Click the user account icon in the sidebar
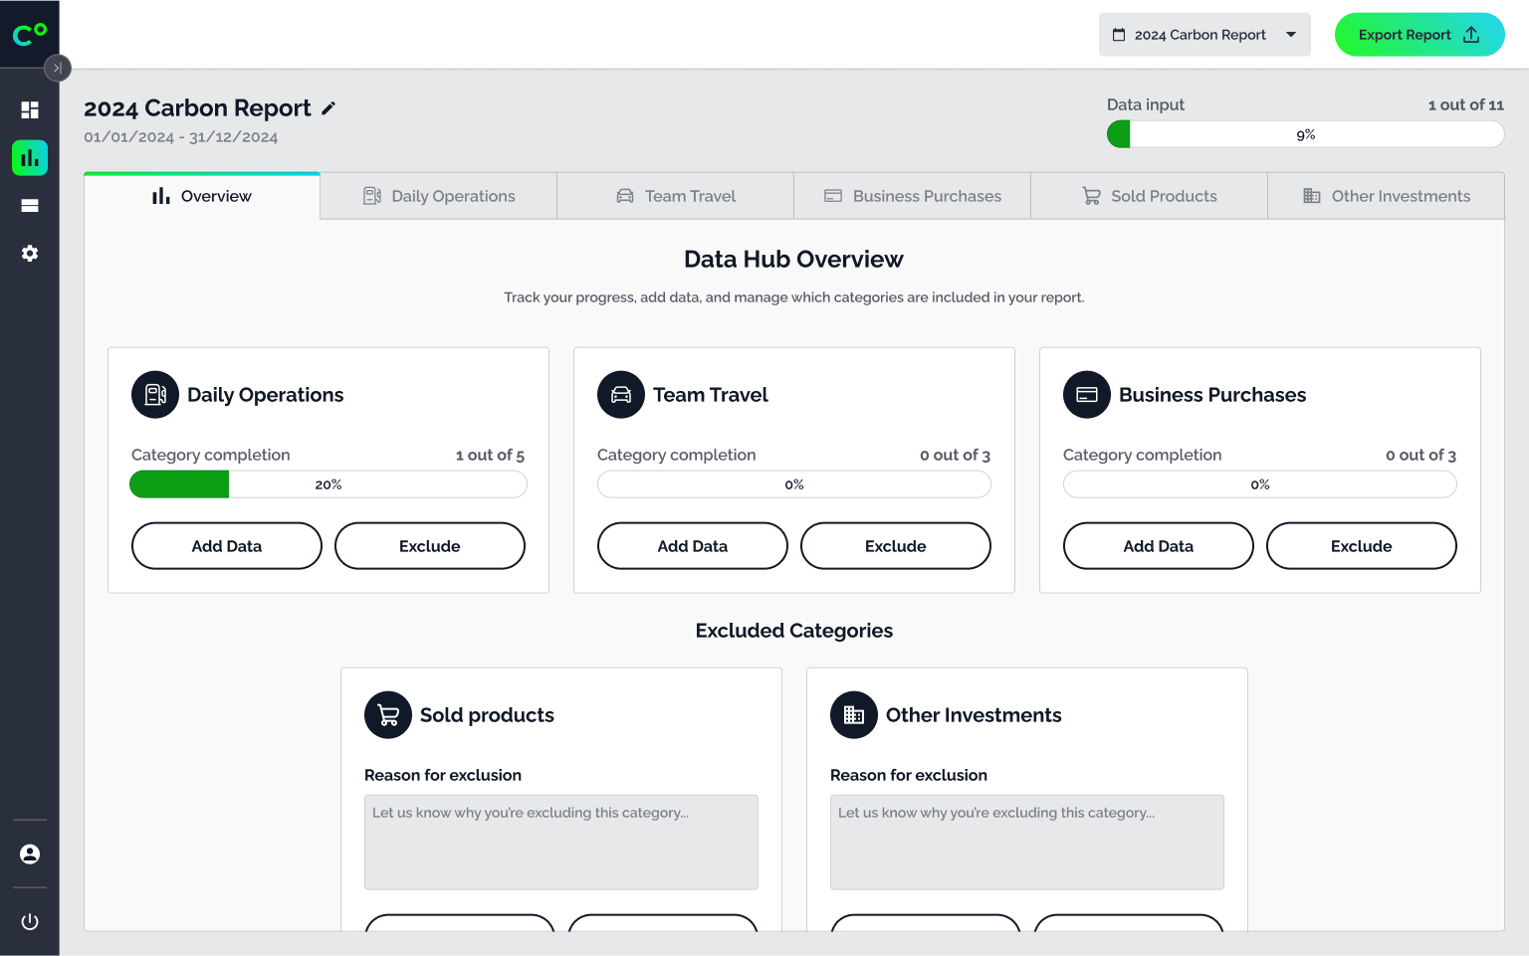Viewport: 1529px width, 956px height. [29, 854]
